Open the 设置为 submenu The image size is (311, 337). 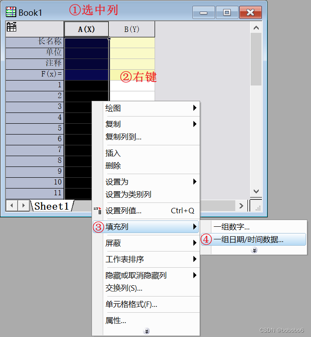(x=146, y=182)
